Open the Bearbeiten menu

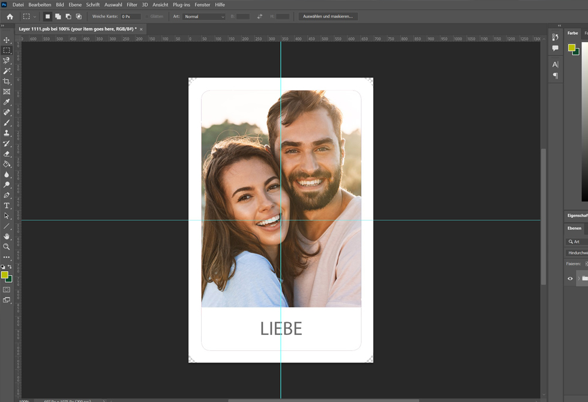[40, 5]
